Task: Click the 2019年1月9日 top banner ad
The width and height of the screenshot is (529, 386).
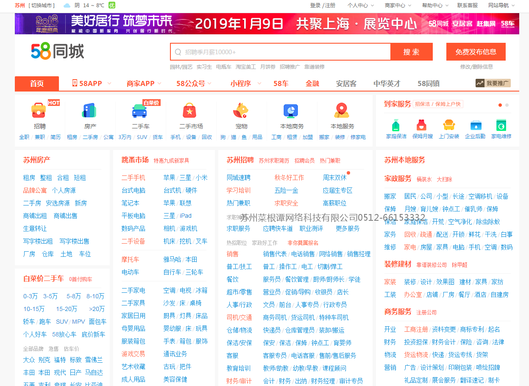Action: tap(267, 24)
